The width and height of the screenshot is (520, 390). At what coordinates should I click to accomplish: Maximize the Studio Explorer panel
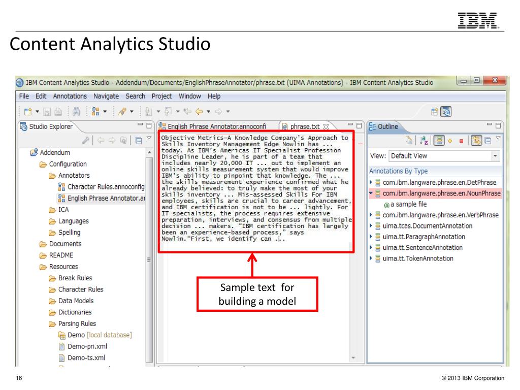pyautogui.click(x=149, y=126)
